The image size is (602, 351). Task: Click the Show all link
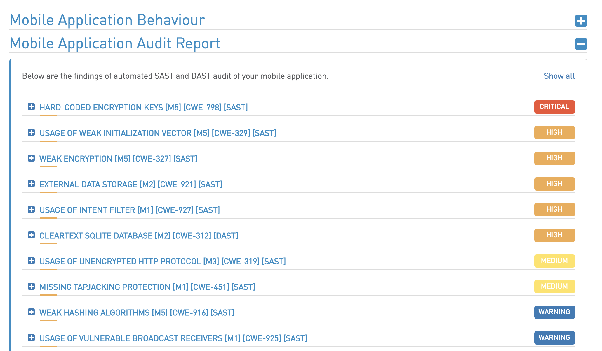(559, 76)
